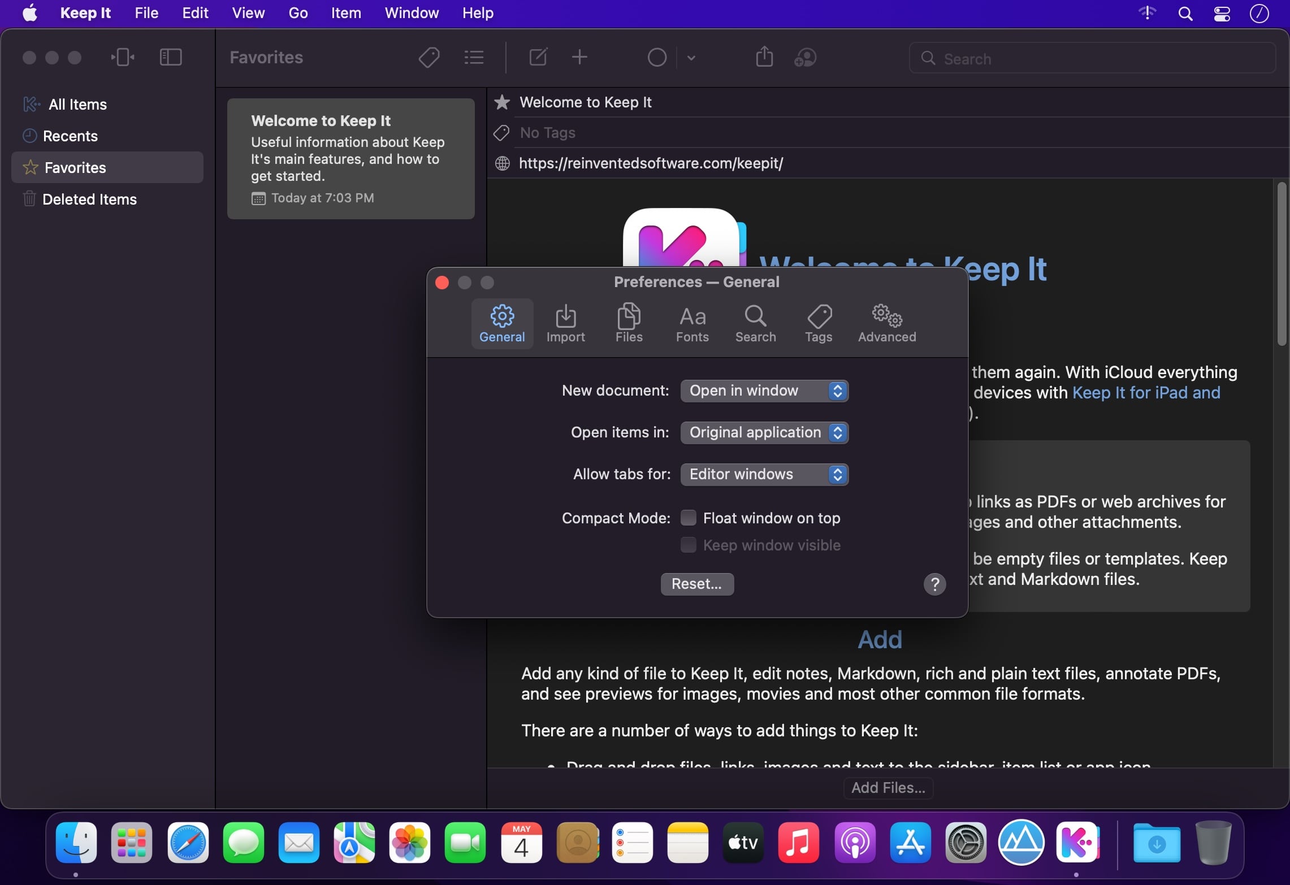Screen dimensions: 1290x885
Task: Click the tag icon in toolbar
Action: click(x=429, y=58)
